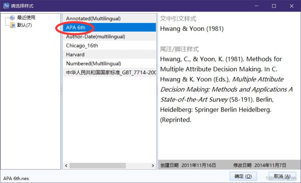The height and width of the screenshot is (183, 301).
Task: Open the 最近使用 tree node
Action: [26, 18]
